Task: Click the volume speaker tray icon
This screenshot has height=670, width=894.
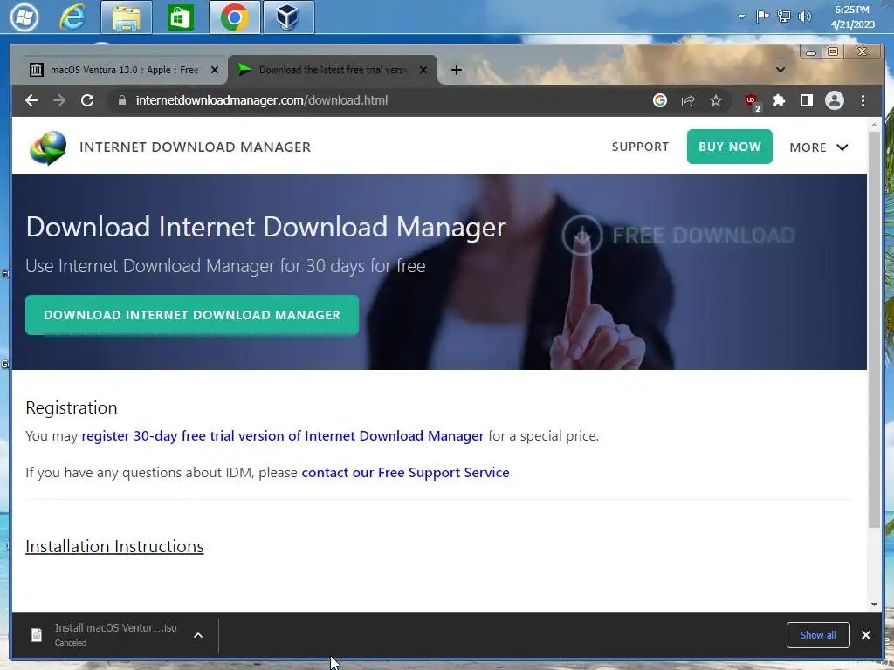Action: click(x=804, y=16)
